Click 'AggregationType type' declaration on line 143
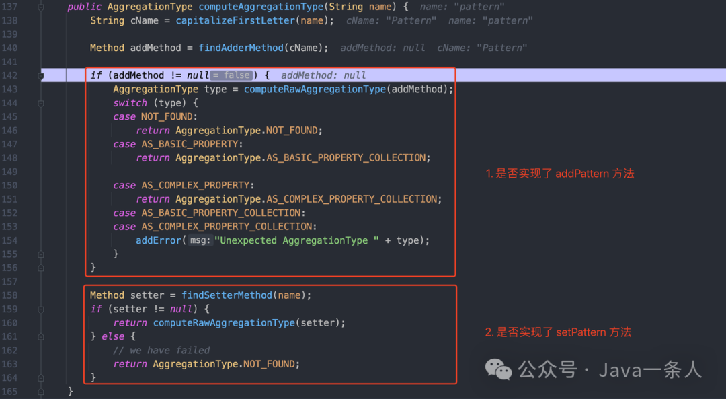The height and width of the screenshot is (399, 726). (x=169, y=89)
